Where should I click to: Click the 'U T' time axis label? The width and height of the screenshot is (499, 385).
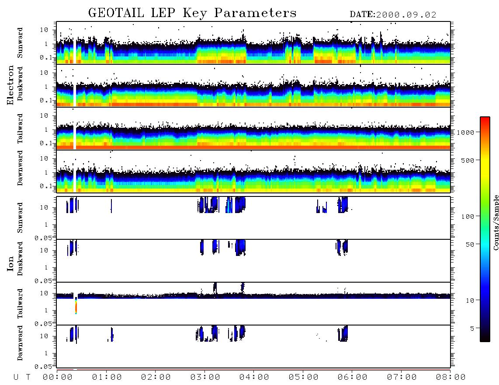click(x=22, y=378)
